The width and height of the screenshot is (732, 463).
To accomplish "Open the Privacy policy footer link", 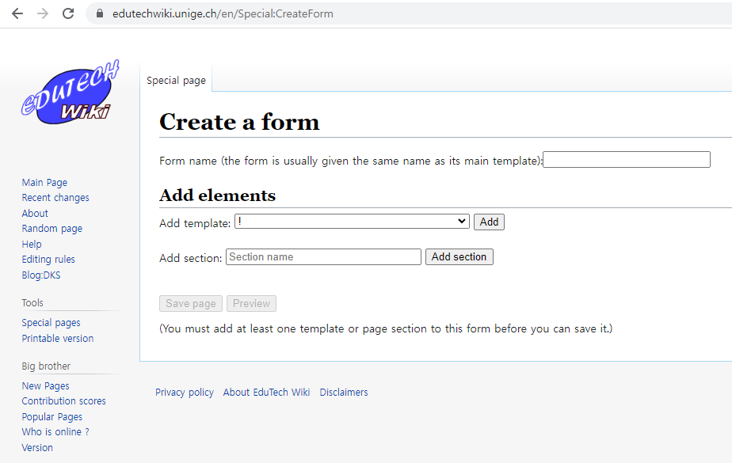I will [x=185, y=392].
